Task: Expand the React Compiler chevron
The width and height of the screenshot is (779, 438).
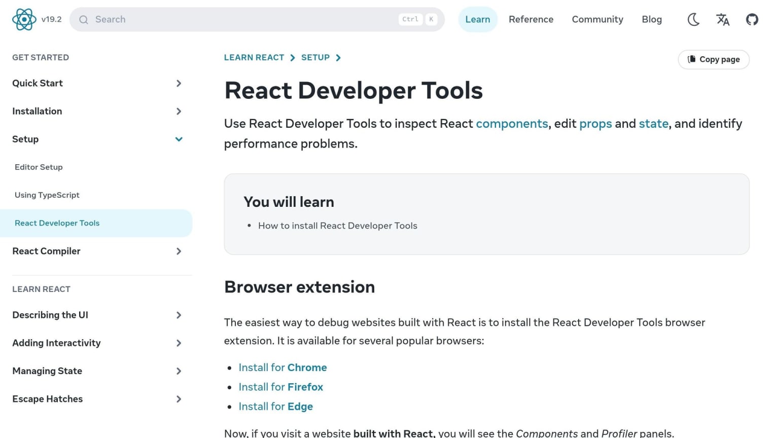Action: (x=179, y=251)
